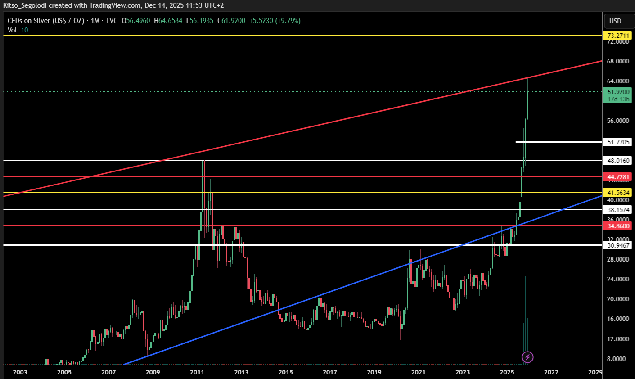Click the tallest green volume bar
The image size is (635, 379).
[525, 315]
